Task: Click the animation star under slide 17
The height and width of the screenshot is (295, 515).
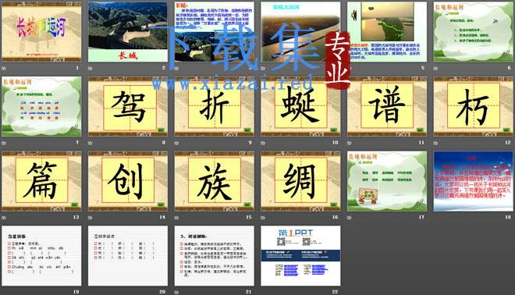Action: (350, 218)
